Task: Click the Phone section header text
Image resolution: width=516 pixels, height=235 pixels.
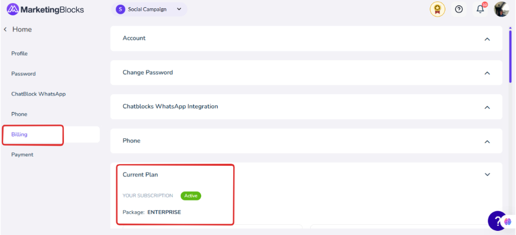Action: [132, 140]
